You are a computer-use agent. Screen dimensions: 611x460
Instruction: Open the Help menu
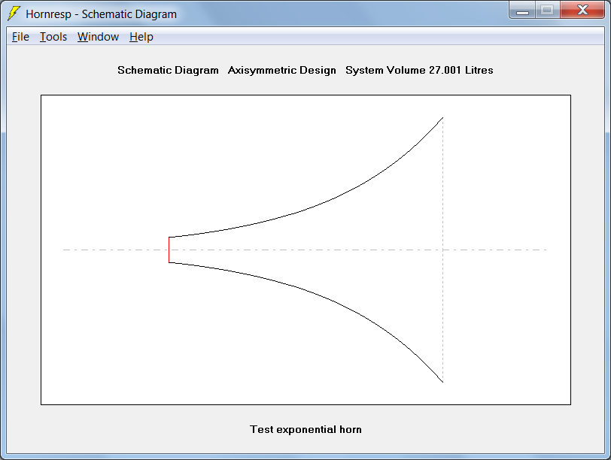click(x=141, y=37)
